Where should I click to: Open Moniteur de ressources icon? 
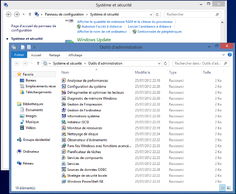[x=64, y=128]
